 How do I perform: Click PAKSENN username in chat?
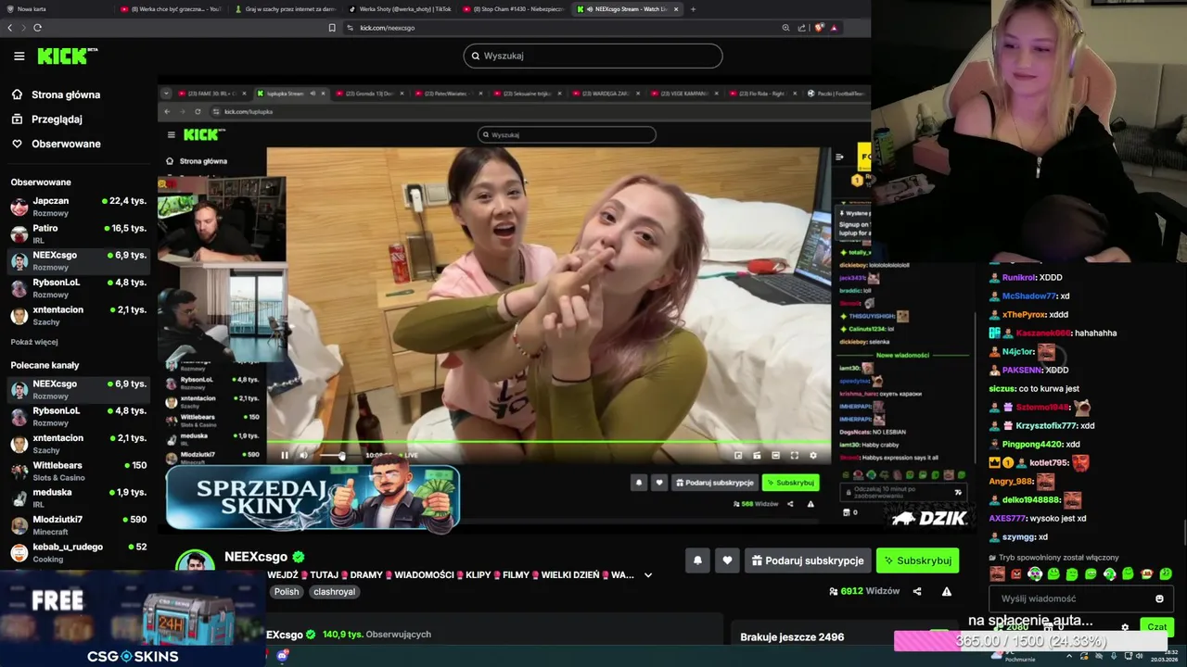1022,370
